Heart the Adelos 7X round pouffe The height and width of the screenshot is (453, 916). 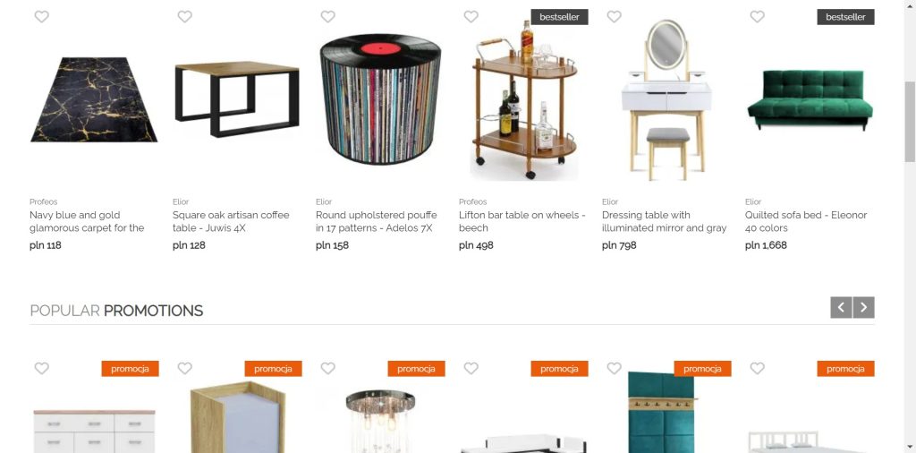[x=327, y=17]
